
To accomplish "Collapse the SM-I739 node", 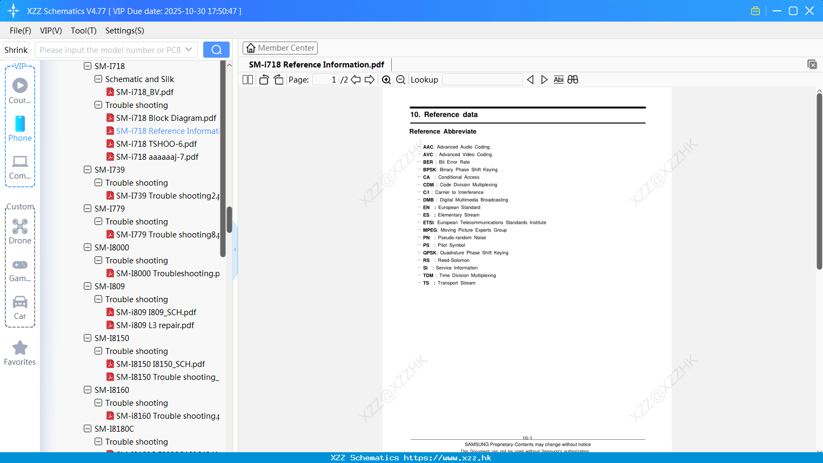I will [x=88, y=169].
